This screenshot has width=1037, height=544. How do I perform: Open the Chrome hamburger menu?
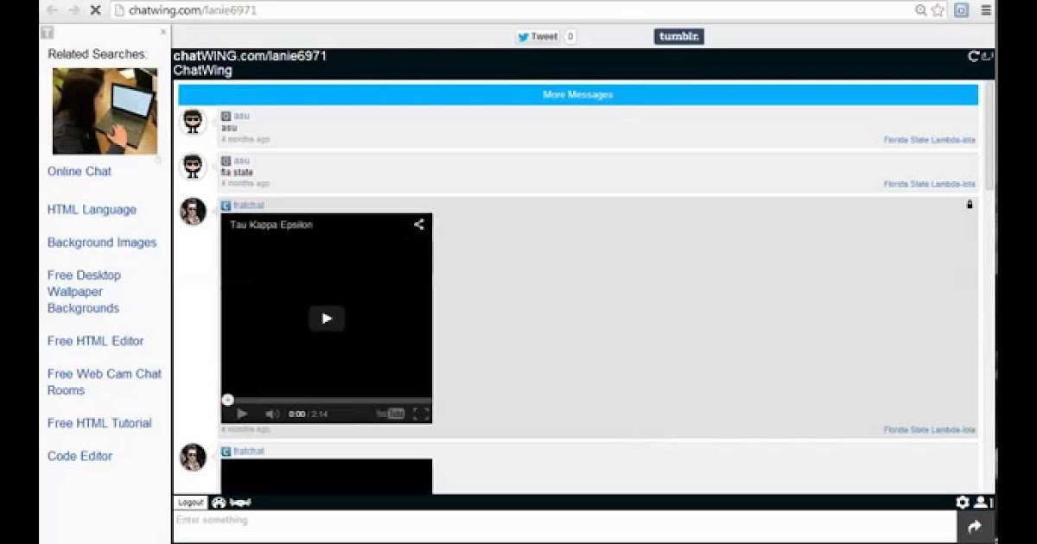click(986, 10)
